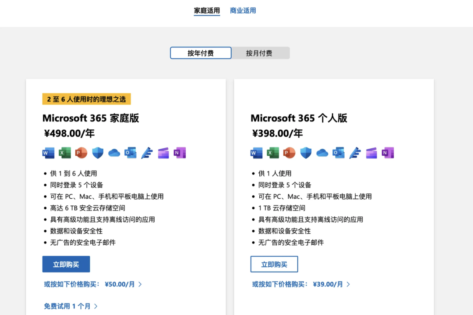Click 立即购买 for Microsoft 365 家庭版
Viewport: 473px width, 315px height.
click(x=66, y=264)
